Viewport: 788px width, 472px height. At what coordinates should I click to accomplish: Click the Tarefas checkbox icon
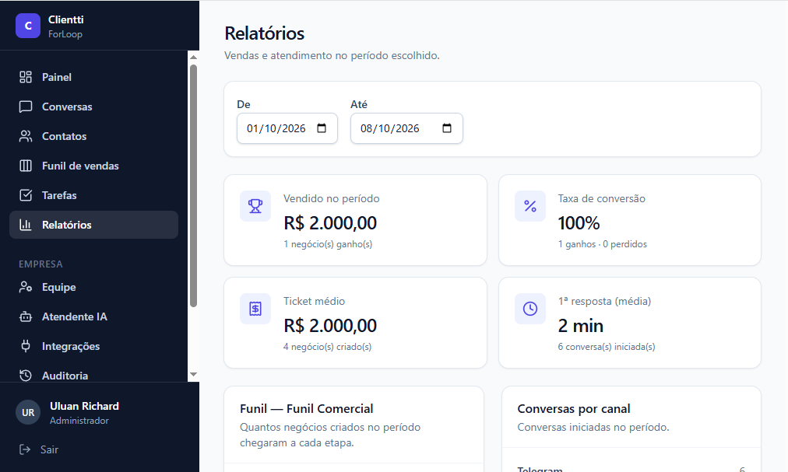tap(26, 195)
